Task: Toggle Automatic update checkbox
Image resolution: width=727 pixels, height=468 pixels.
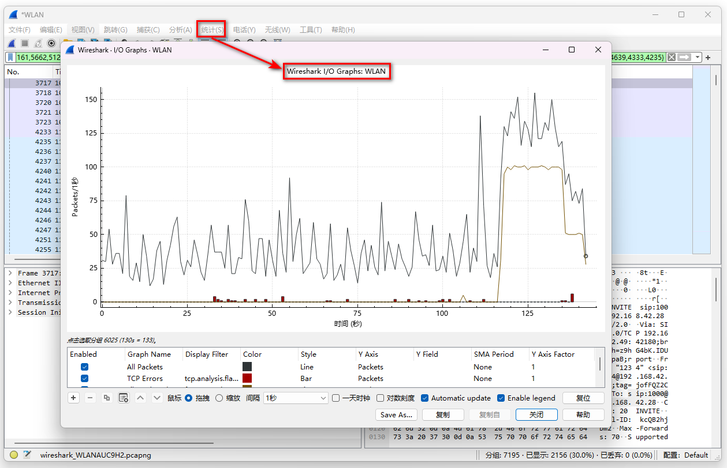Action: pos(424,398)
